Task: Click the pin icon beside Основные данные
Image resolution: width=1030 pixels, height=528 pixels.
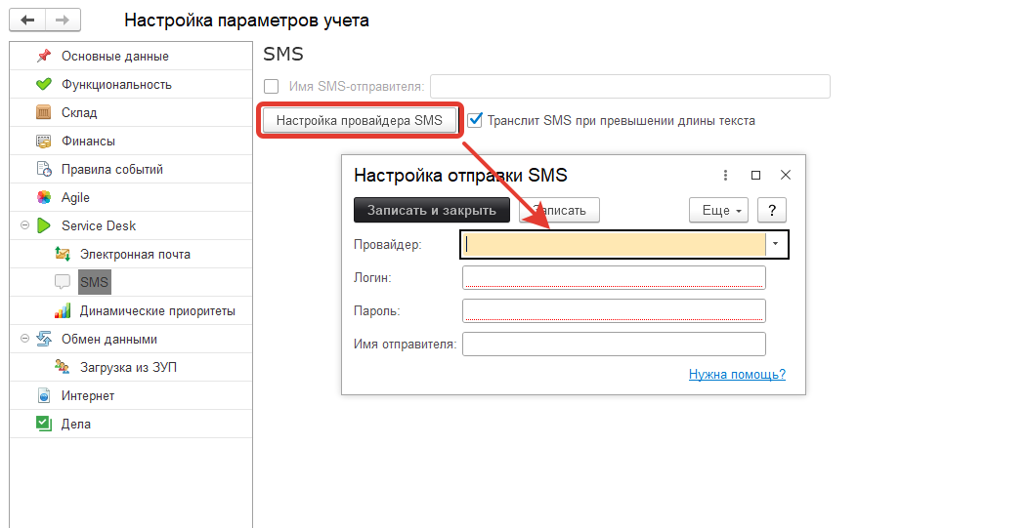Action: pos(43,56)
